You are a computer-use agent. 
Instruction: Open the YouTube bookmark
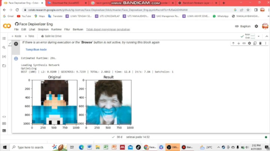(24, 16)
